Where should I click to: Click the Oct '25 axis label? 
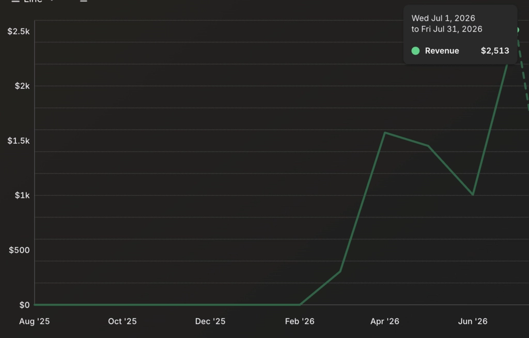click(x=122, y=321)
